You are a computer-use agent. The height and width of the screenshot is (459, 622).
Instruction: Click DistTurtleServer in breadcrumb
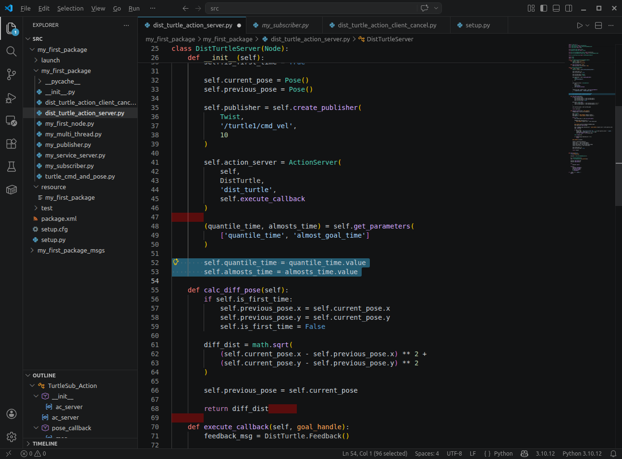click(390, 39)
